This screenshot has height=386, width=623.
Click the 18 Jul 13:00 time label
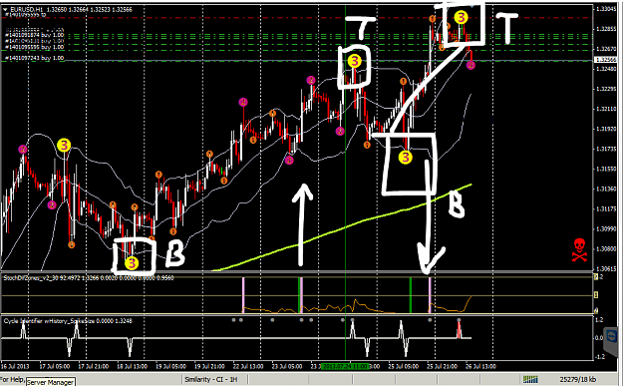point(132,366)
